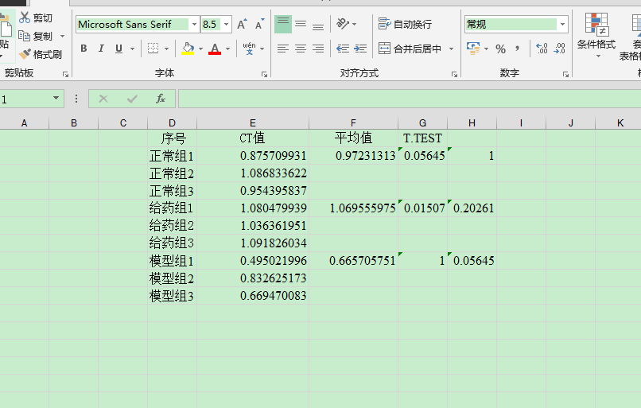Open number format dropdown 常规

(x=562, y=25)
